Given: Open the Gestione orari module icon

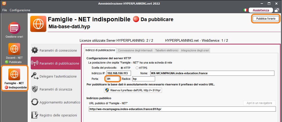Looking at the screenshot, I should click(x=14, y=28).
